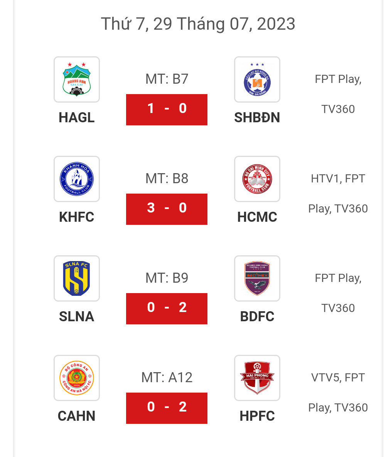Select the Khanh Hoa FC logo
This screenshot has width=391, height=457.
(x=77, y=179)
